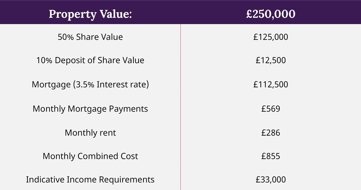This screenshot has width=361, height=190.
Task: Click the 'Property Value:' header label
Action: pyautogui.click(x=90, y=14)
